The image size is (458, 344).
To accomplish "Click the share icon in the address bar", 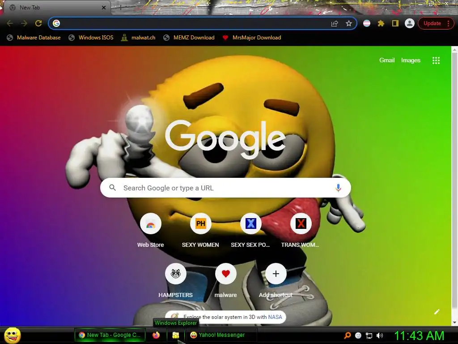I will pos(335,23).
